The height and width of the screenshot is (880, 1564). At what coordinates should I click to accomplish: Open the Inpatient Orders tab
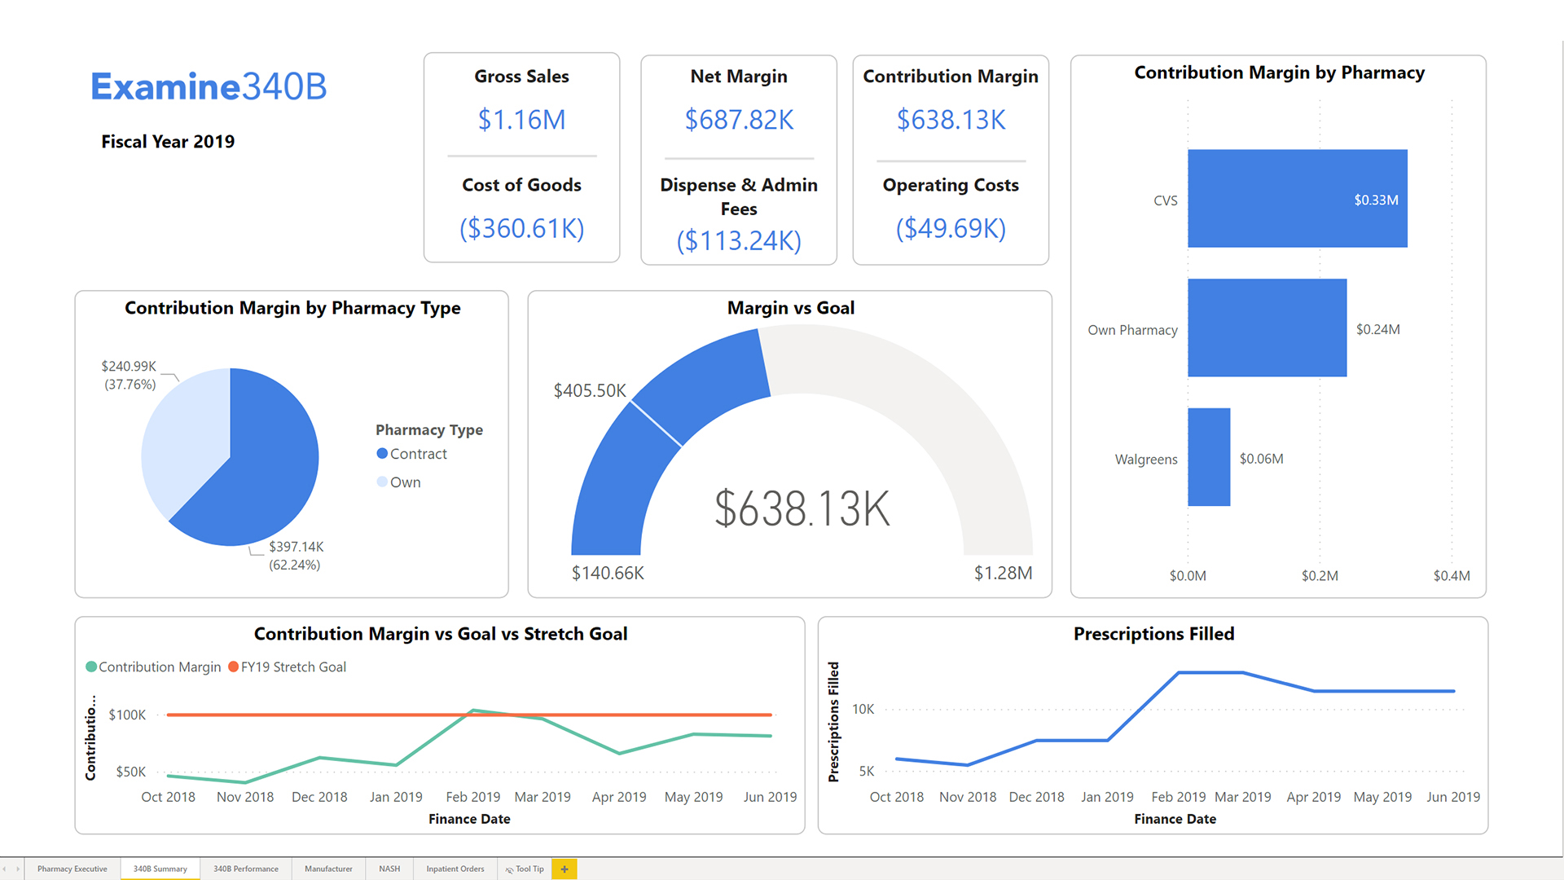455,869
